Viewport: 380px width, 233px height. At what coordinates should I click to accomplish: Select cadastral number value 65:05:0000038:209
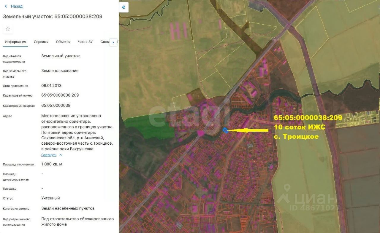[x=60, y=95]
